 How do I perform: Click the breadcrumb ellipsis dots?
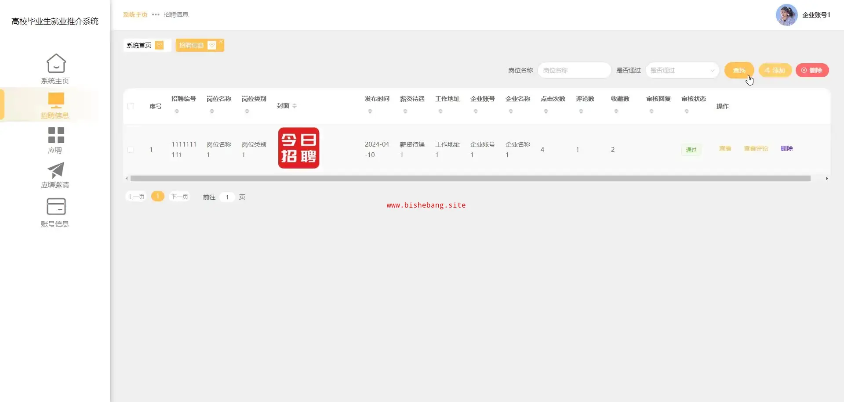[x=156, y=14]
